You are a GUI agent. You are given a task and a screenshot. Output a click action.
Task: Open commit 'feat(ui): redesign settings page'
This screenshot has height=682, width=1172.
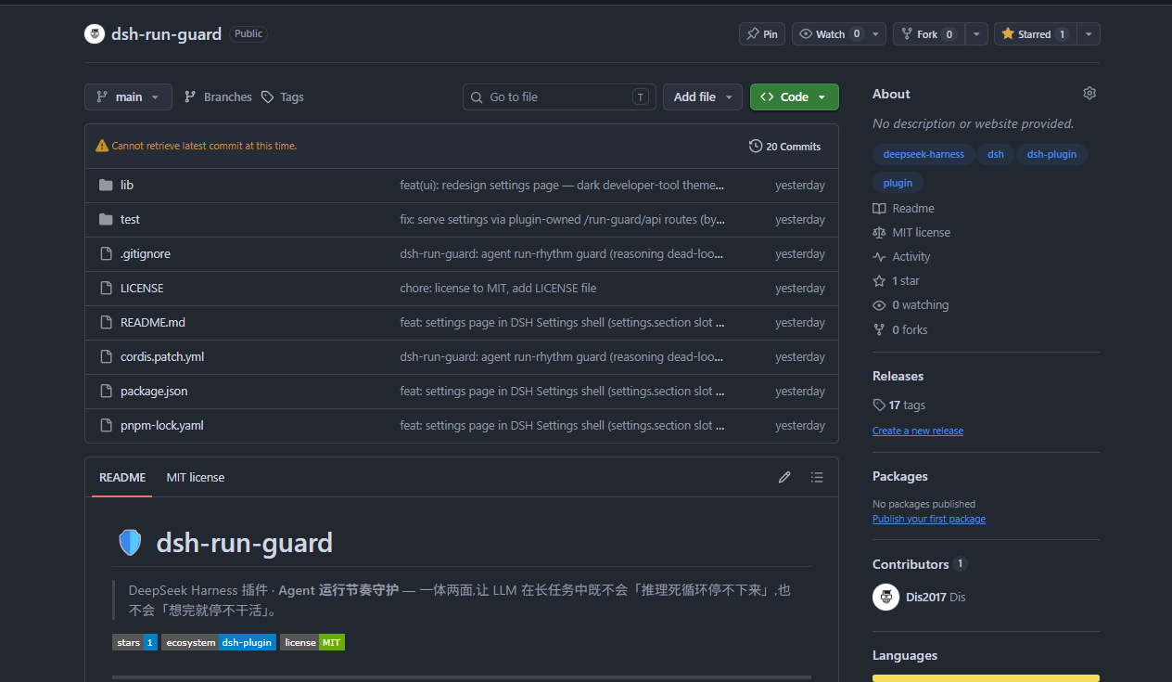(x=562, y=186)
